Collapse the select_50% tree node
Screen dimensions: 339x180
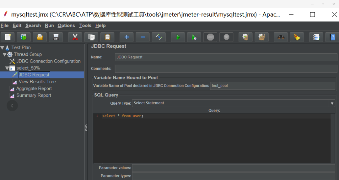coord(7,68)
